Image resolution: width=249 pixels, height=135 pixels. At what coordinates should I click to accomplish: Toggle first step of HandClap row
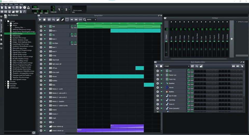tap(195, 100)
